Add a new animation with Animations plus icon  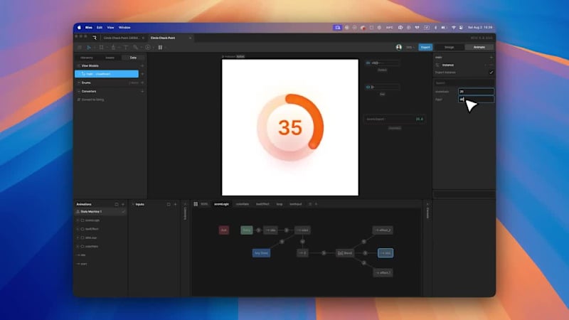(123, 204)
